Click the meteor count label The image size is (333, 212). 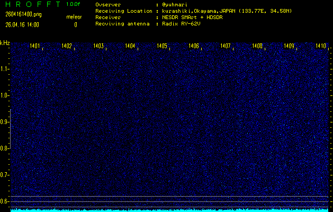click(74, 17)
